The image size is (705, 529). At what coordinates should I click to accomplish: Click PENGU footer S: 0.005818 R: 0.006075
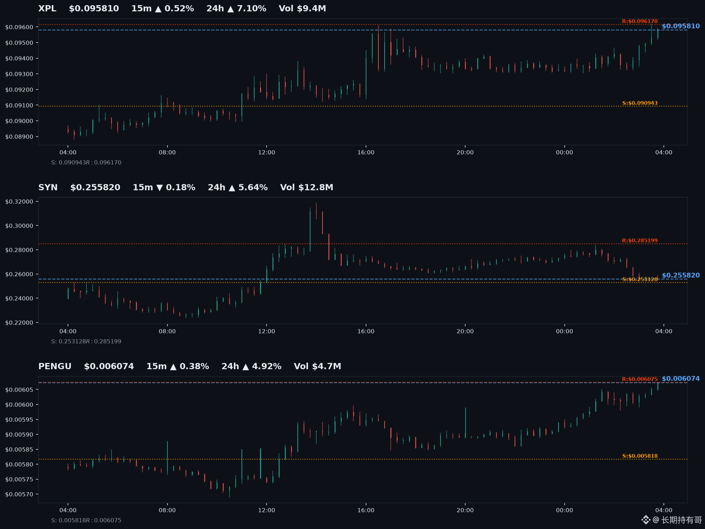[86, 520]
